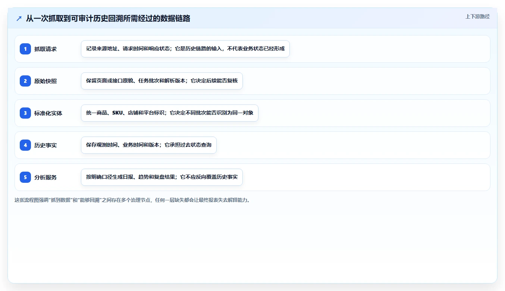Open description box starting 按明确口径生成日报
Screen dimensions: 505x291
tap(162, 177)
